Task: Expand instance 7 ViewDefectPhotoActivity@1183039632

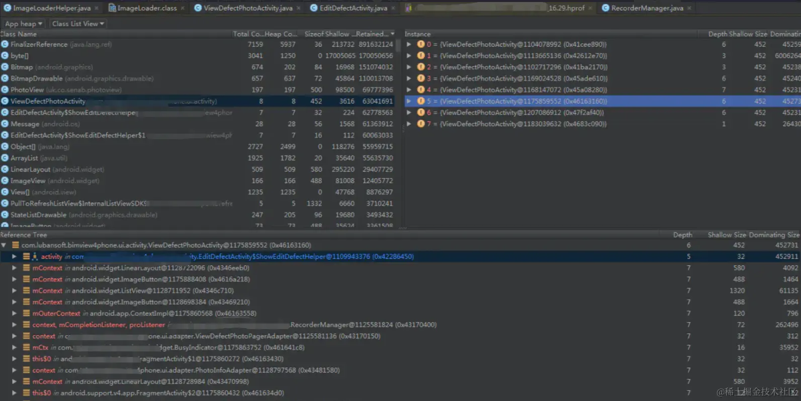Action: point(409,124)
